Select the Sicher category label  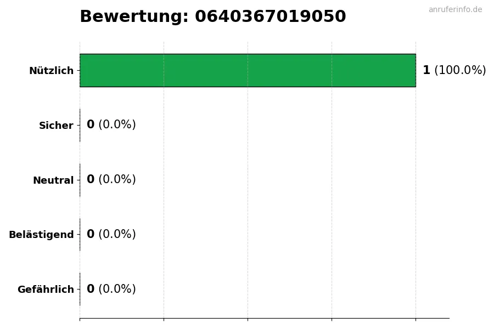[x=56, y=126]
